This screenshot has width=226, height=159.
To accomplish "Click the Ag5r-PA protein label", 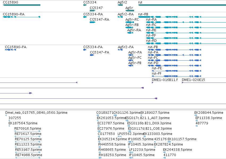I will click(135, 52).
